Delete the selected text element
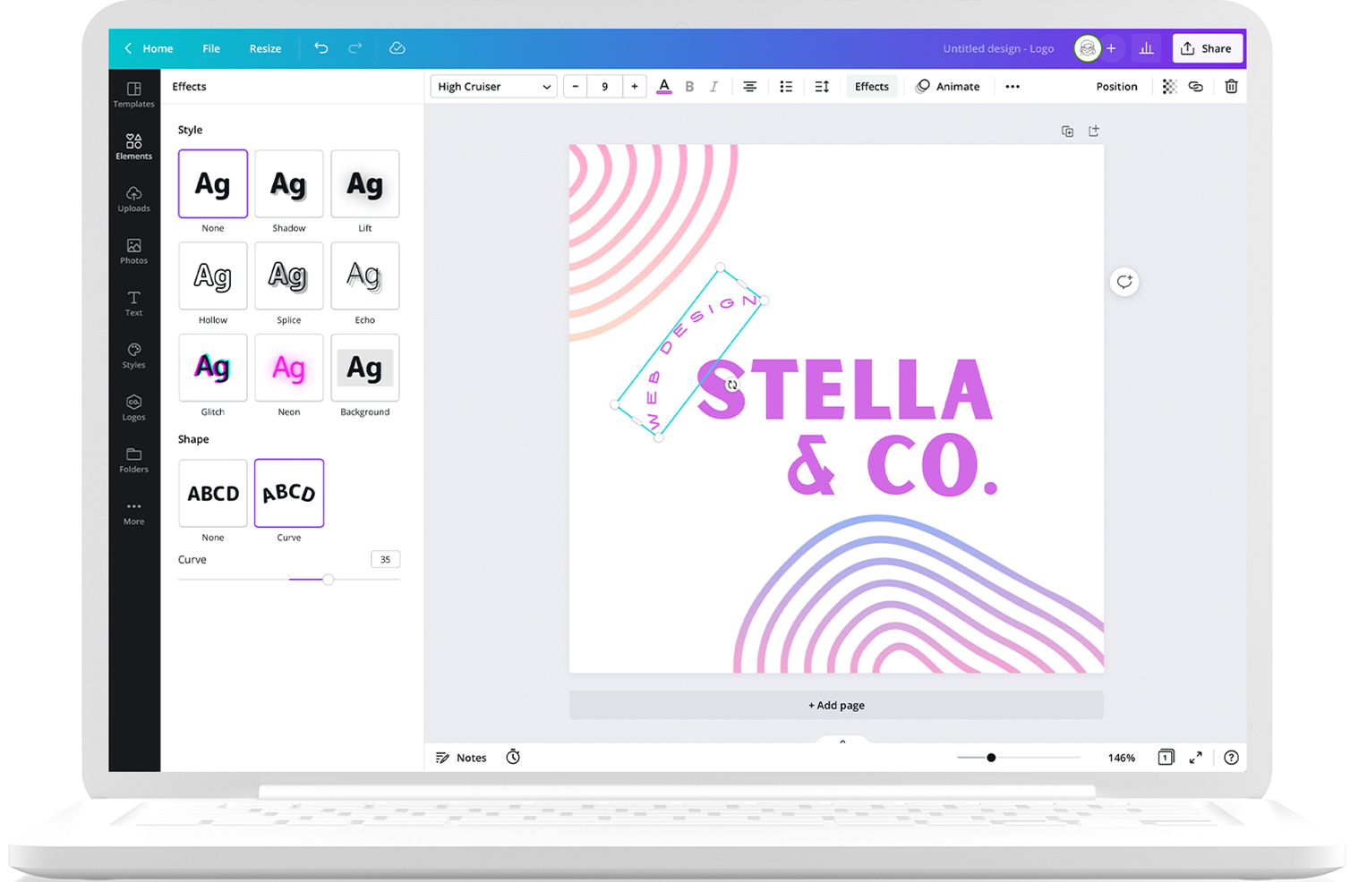Image resolution: width=1350 pixels, height=882 pixels. [x=1231, y=86]
